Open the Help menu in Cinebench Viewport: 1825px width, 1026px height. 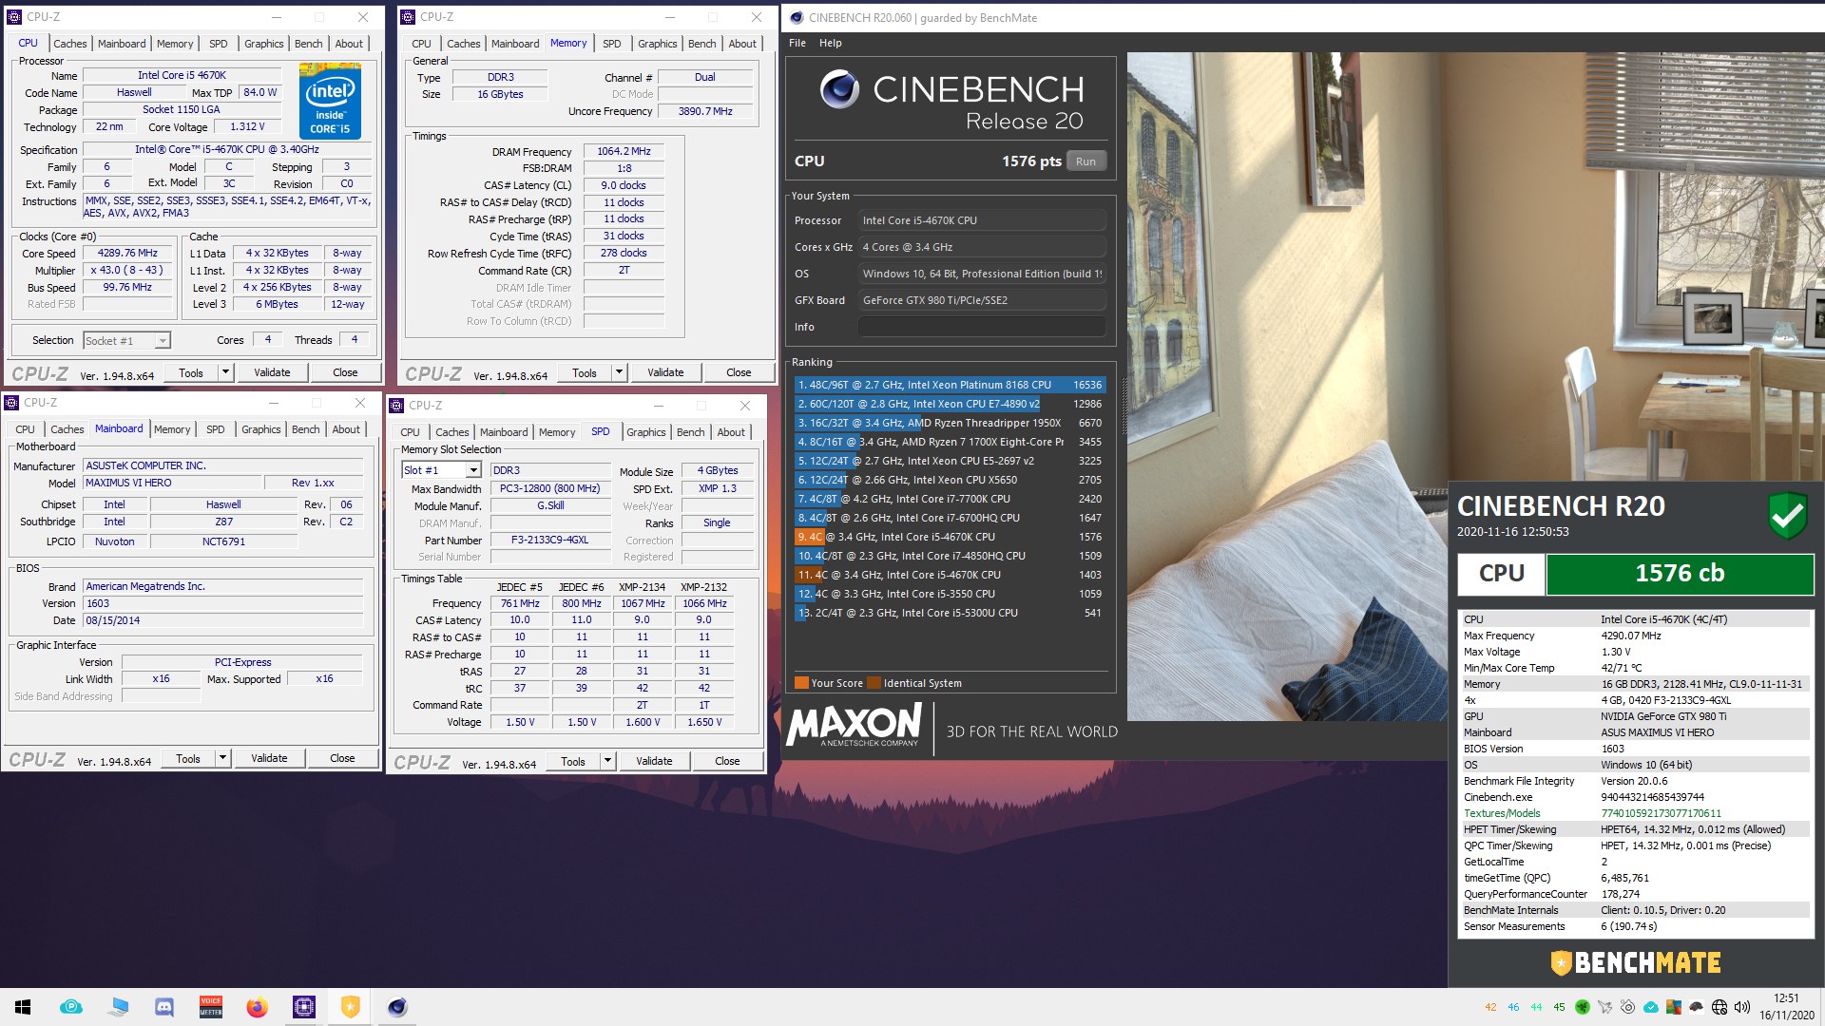831,43
